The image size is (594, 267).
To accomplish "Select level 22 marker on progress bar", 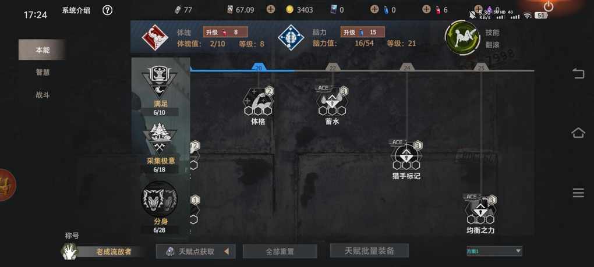I will click(x=333, y=67).
